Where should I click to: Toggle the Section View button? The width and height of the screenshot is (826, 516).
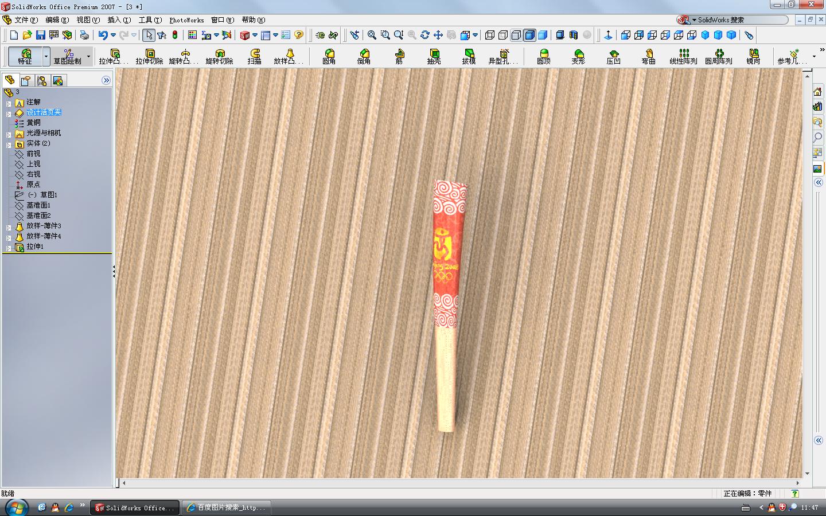574,35
